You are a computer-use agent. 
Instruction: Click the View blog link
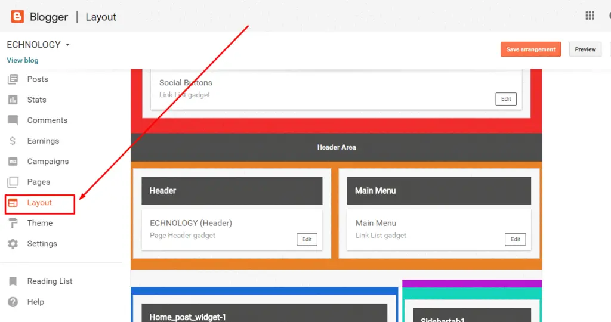tap(23, 60)
